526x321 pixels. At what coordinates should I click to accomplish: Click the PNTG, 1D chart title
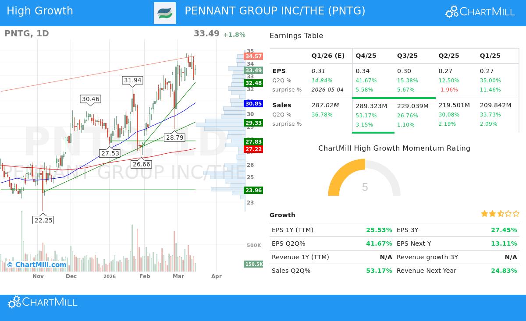27,33
